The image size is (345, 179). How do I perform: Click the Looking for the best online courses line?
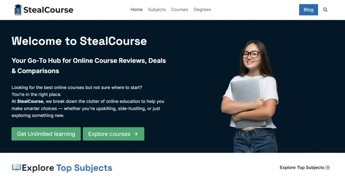77,87
